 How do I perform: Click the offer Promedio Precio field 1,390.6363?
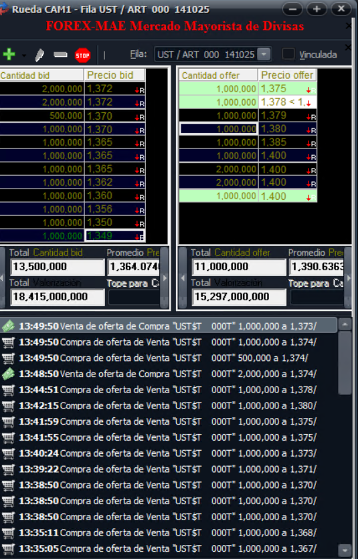[x=317, y=267]
